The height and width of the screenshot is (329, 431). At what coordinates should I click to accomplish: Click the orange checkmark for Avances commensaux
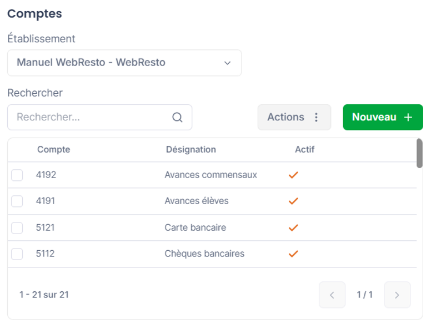pos(293,175)
